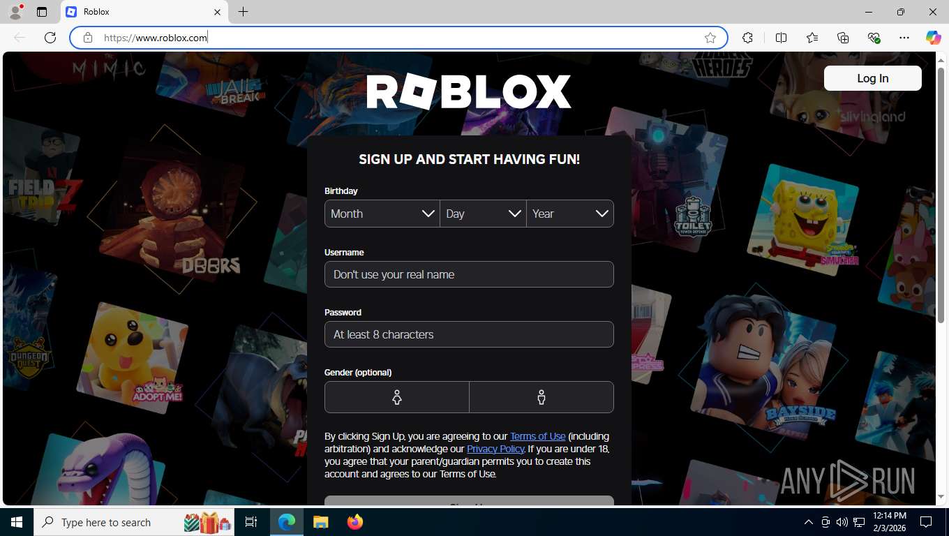The image size is (949, 536).
Task: Click the taskbar search box
Action: click(134, 522)
